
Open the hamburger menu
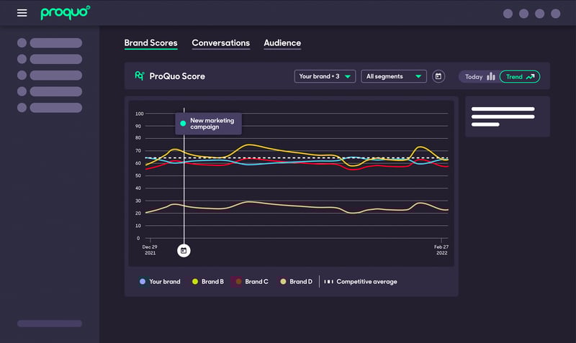click(x=22, y=13)
